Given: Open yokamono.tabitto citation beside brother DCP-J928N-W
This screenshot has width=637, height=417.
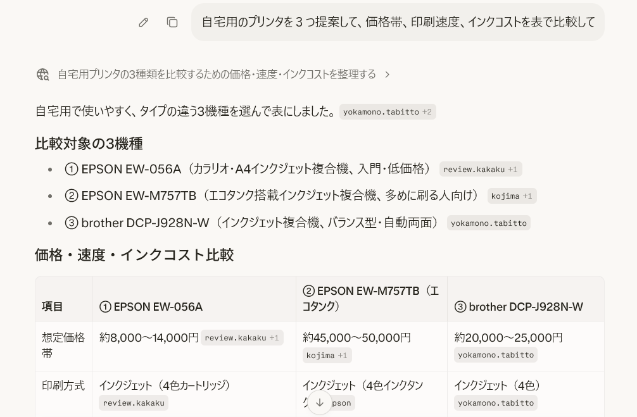Looking at the screenshot, I should pos(489,223).
